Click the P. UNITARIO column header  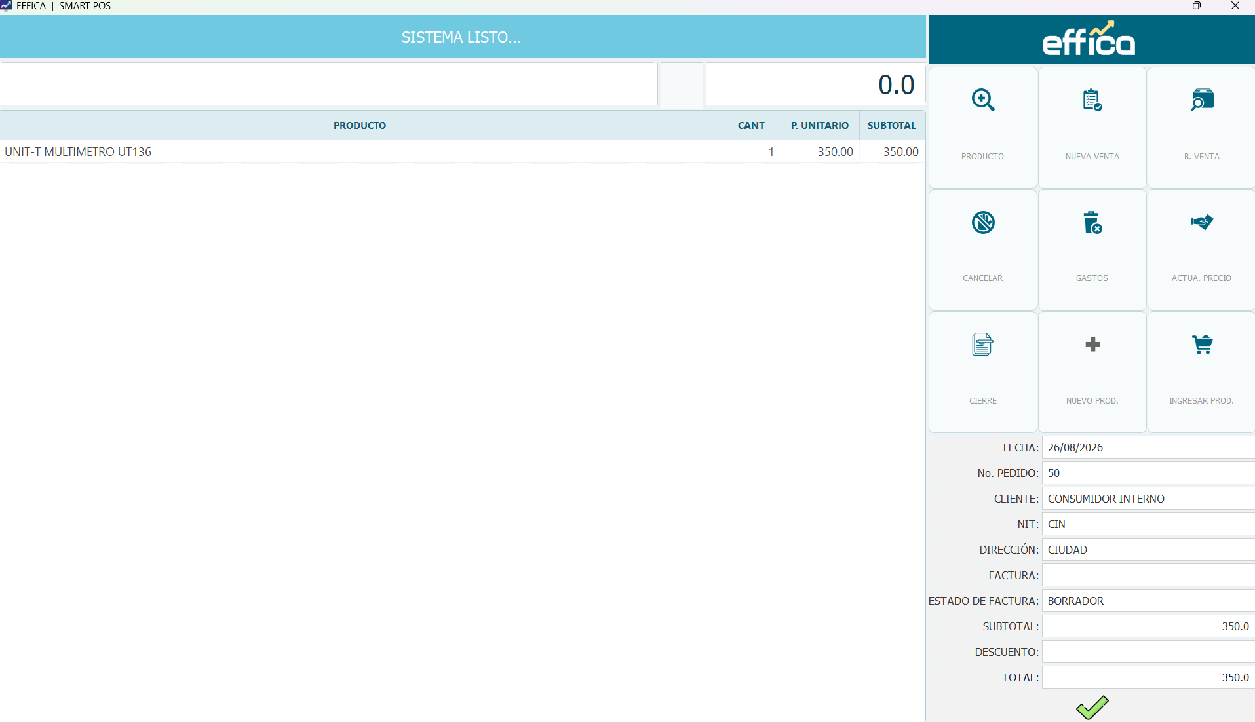click(820, 125)
